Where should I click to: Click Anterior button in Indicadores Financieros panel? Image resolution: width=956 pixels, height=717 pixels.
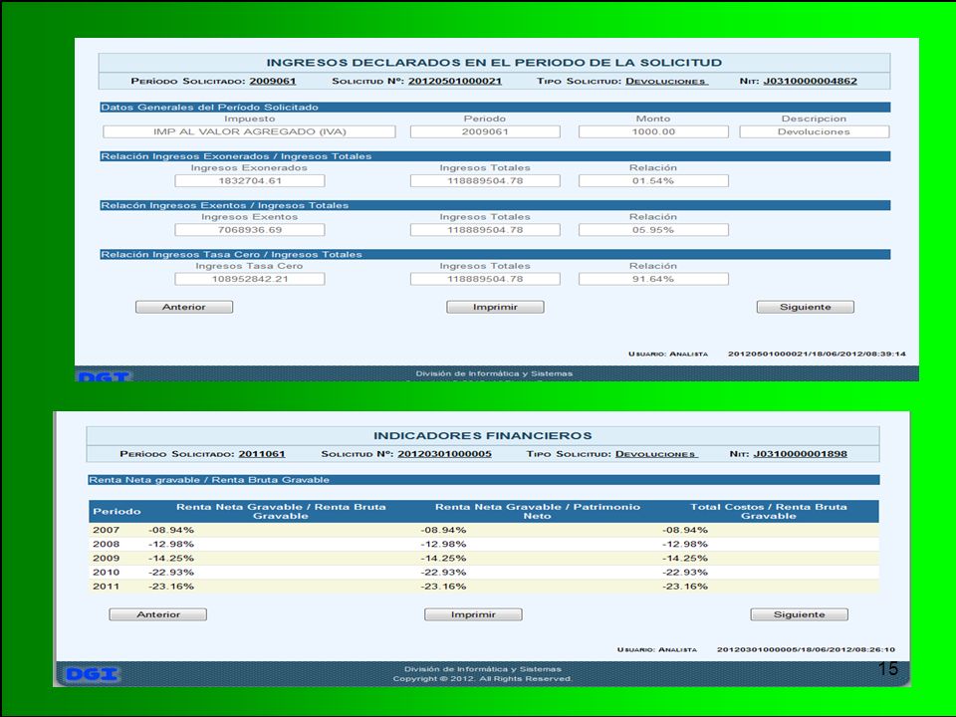tap(158, 614)
